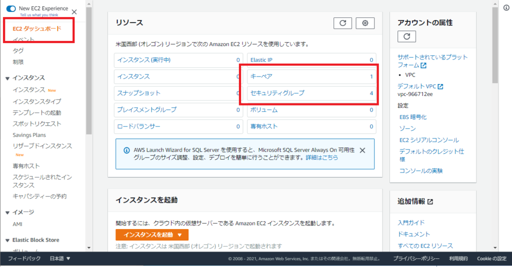Viewport: 512px width, 267px height.
Task: Open EC2 シリアルコンソール link
Action: [x=429, y=140]
